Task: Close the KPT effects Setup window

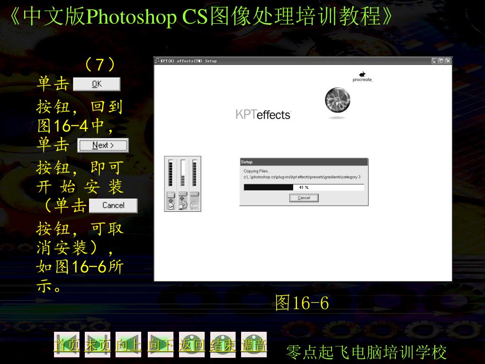Action: (x=448, y=61)
